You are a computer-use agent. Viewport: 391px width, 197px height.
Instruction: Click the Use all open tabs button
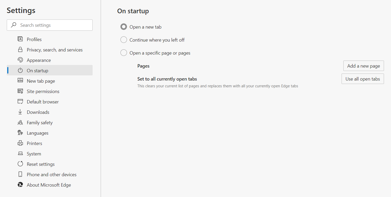pyautogui.click(x=363, y=79)
